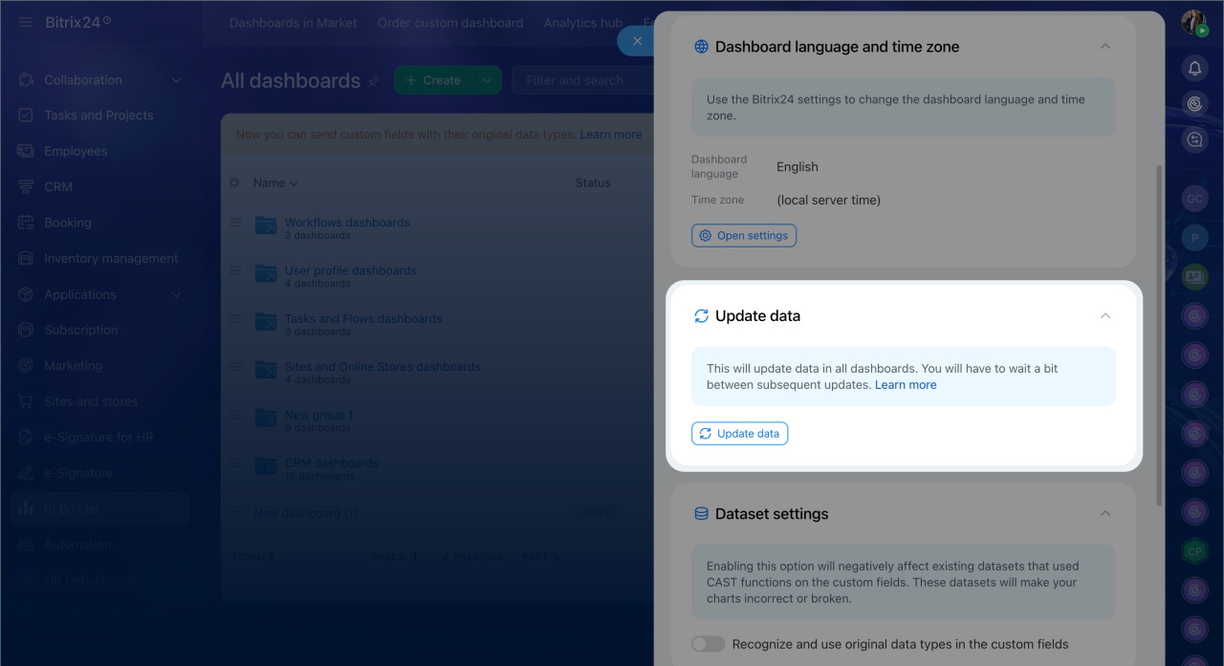
Task: Open Dashboards in Market tab
Action: (x=293, y=23)
